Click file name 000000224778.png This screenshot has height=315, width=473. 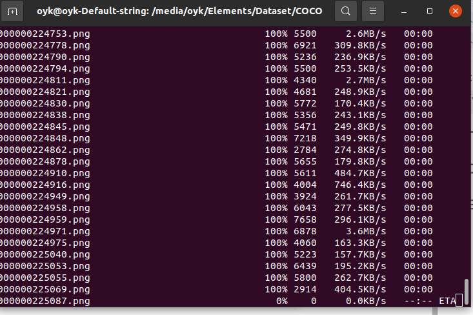[x=45, y=46]
